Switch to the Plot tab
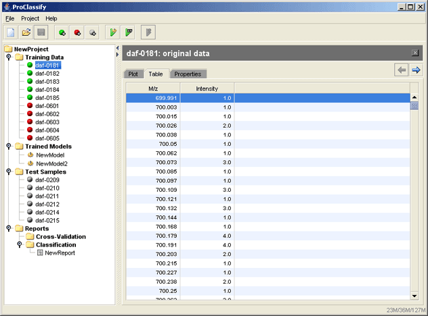Viewport: 428px width, 316px height. coord(133,74)
